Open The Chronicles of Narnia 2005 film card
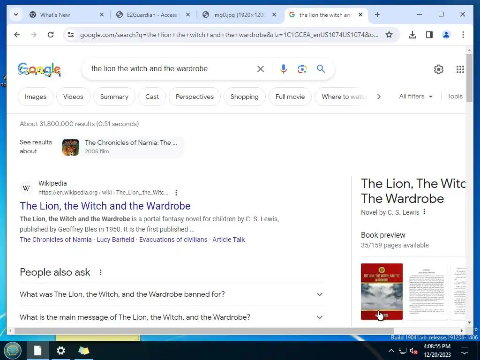Viewport: 480px width, 360px height. point(122,147)
